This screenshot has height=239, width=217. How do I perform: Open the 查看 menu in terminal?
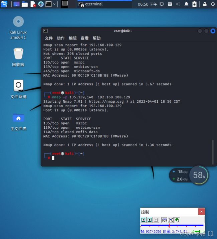pyautogui.click(x=84, y=38)
